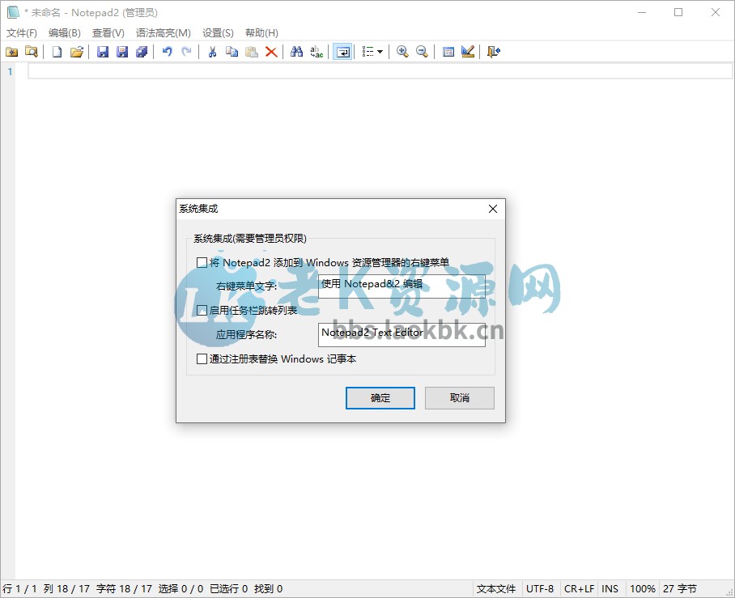Image resolution: width=735 pixels, height=598 pixels.
Task: Zoom out with the magnifier minus icon
Action: (x=422, y=52)
